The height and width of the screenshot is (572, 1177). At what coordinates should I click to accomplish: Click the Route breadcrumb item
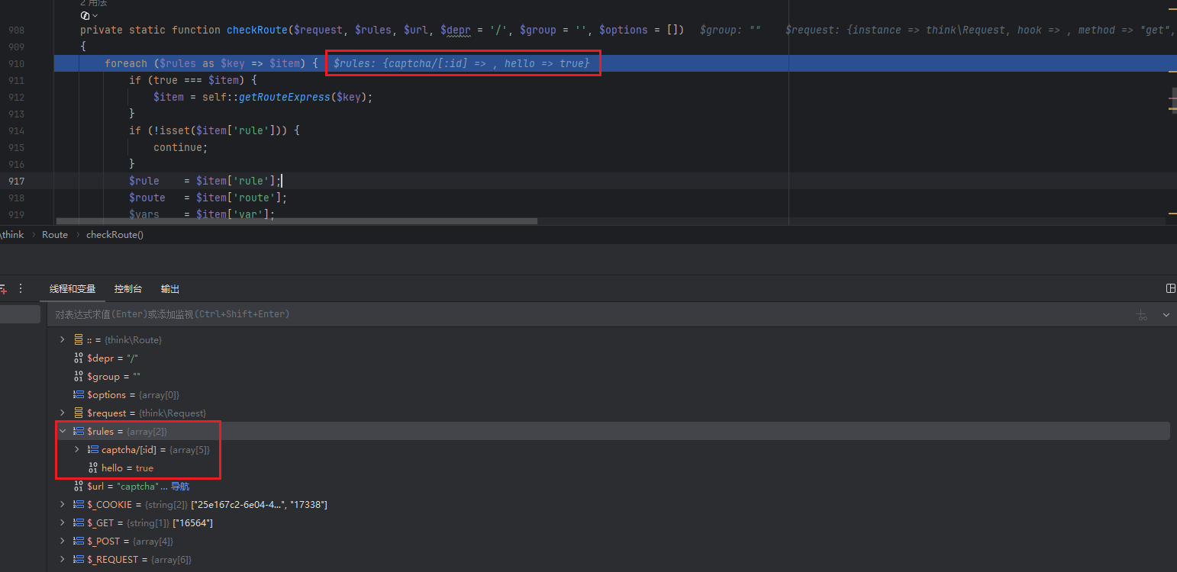(x=55, y=235)
